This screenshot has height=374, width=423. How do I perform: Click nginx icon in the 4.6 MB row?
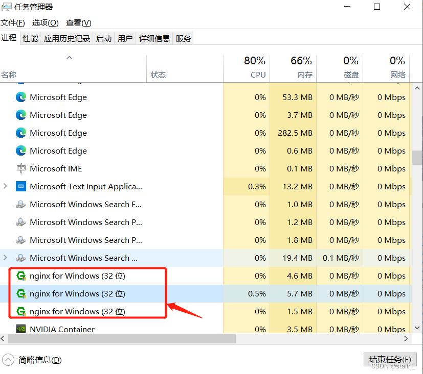tap(21, 276)
